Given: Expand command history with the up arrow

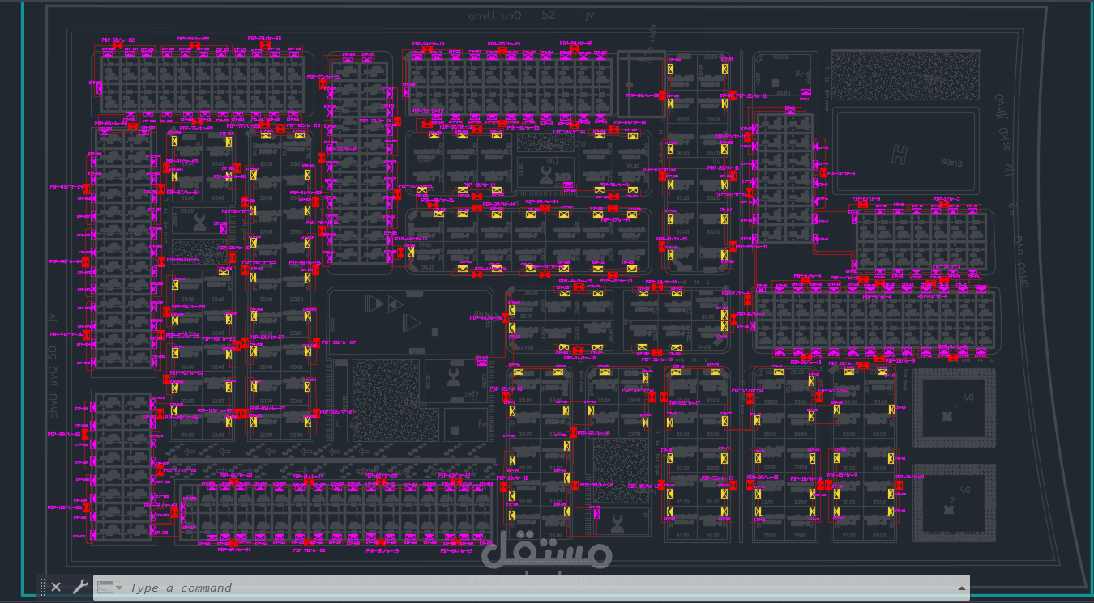Looking at the screenshot, I should point(962,588).
